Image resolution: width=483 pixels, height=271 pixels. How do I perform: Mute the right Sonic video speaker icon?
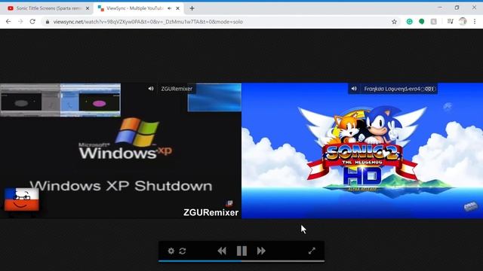pos(354,89)
